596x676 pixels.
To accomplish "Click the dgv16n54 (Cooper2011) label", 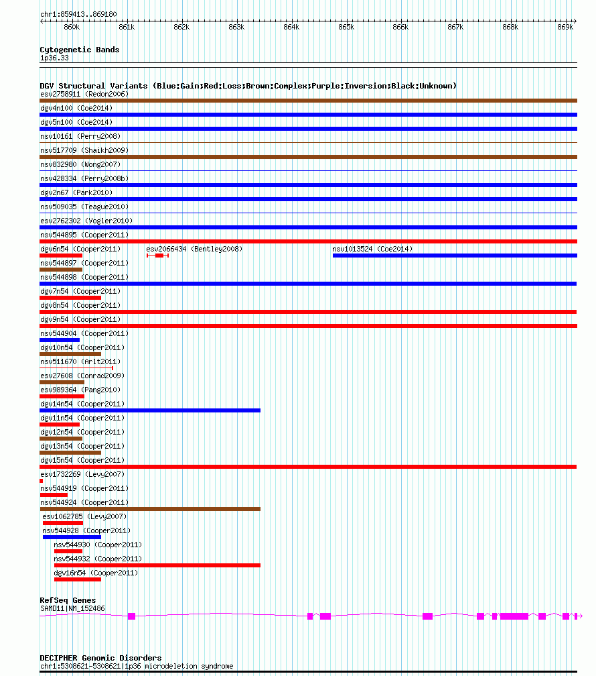I will tap(96, 573).
